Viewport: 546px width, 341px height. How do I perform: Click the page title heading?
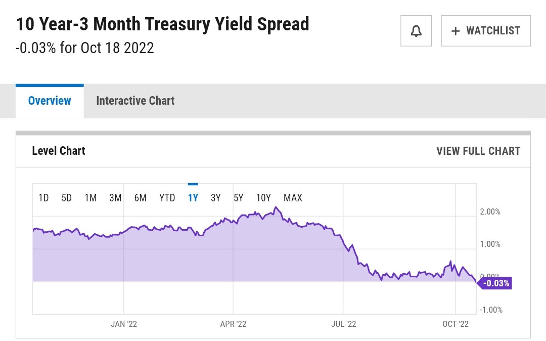tap(162, 24)
